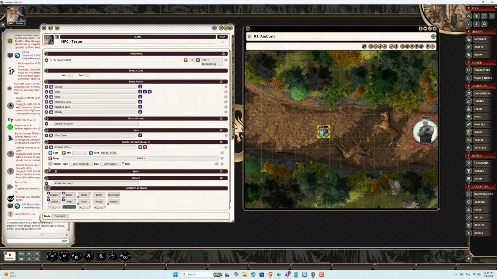
Task: Open the help icon on R1. Ambush window
Action: coord(421,29)
